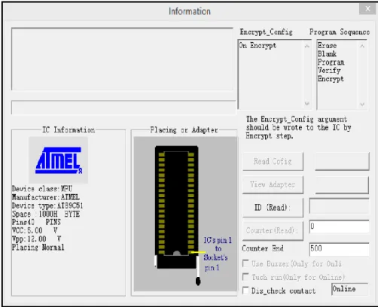Select Blank in Program Sequence list
This screenshot has height=307, width=378.
pos(327,53)
